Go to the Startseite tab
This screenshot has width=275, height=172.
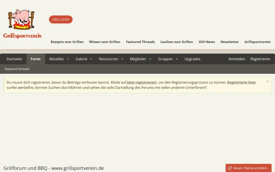tap(14, 59)
